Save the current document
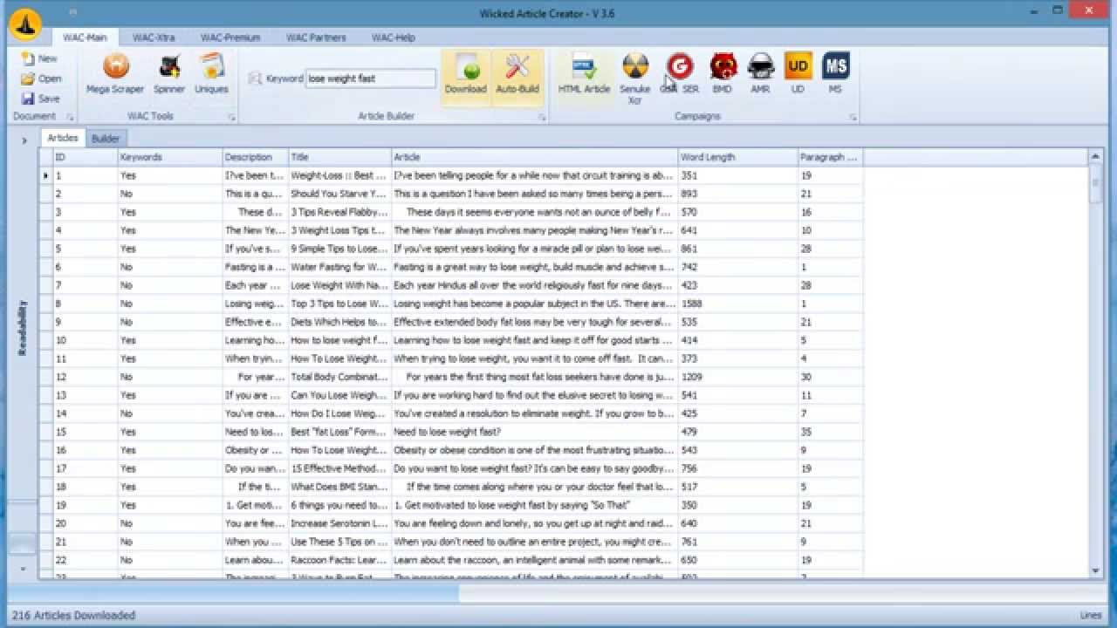1117x628 pixels. [40, 99]
